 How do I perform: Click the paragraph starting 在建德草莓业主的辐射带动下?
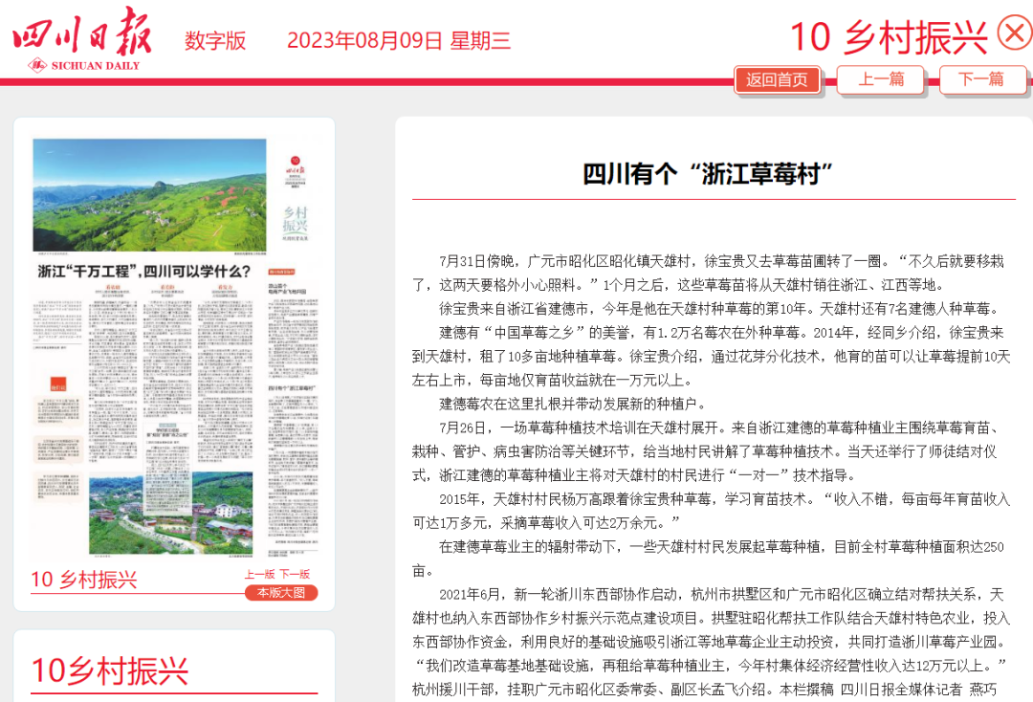click(708, 559)
